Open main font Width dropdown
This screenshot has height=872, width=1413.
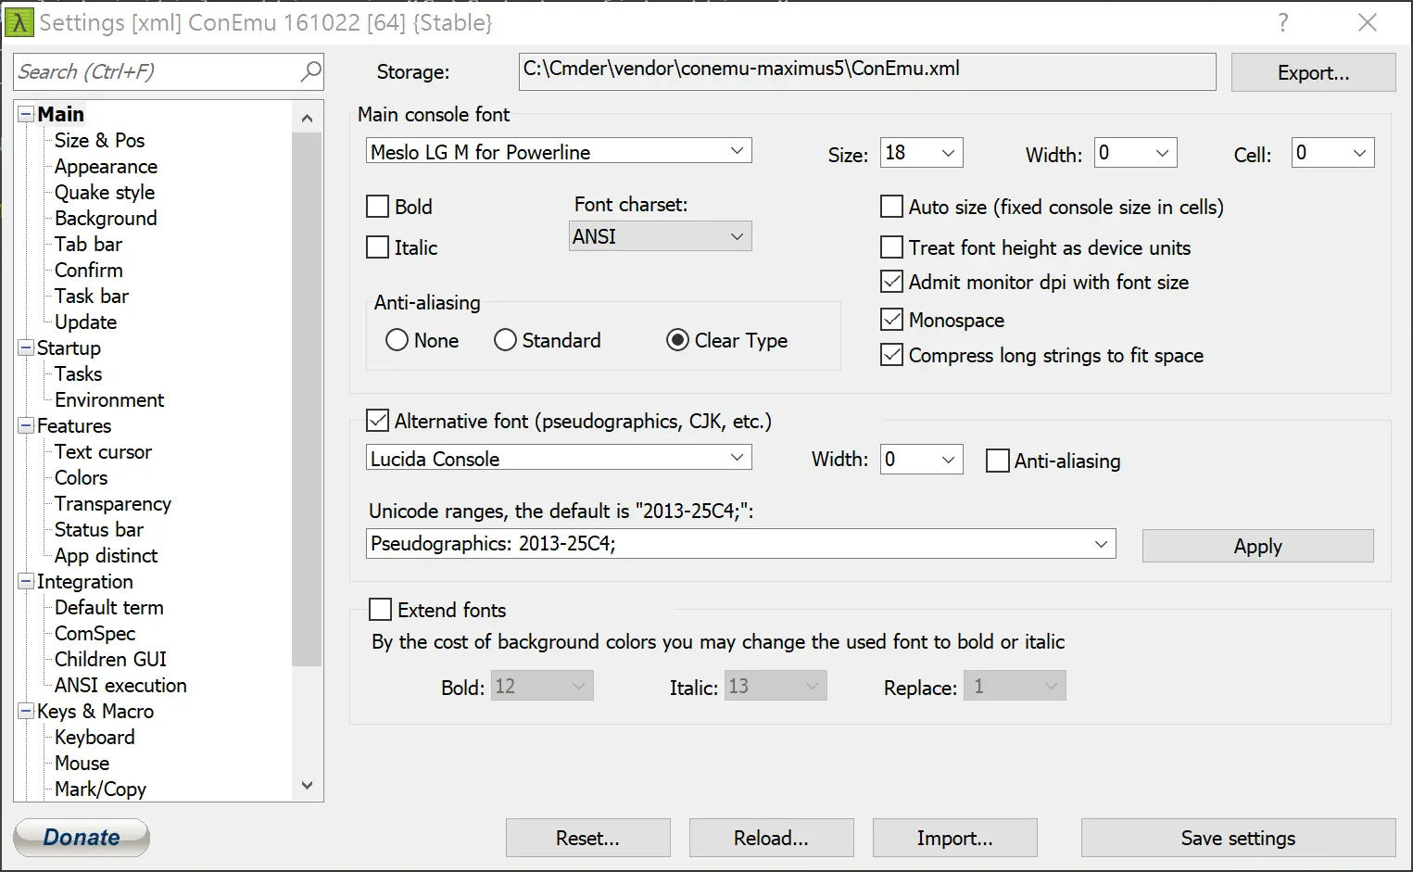(1136, 153)
